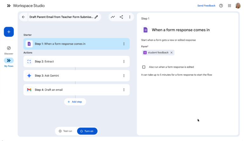Screen dimensions: 244x141
Task: Click the 5 minutes notice text
Action: 176,75
